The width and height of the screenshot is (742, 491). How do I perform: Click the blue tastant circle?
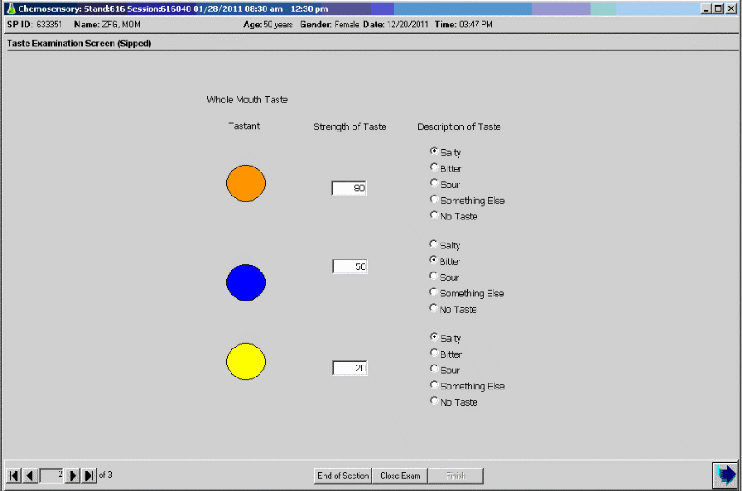pos(246,283)
